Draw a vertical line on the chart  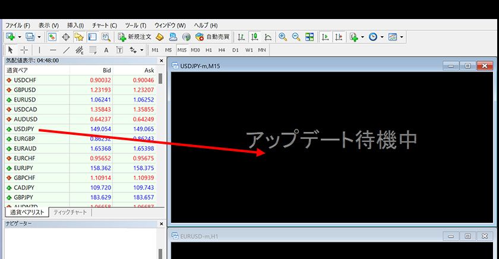click(40, 50)
